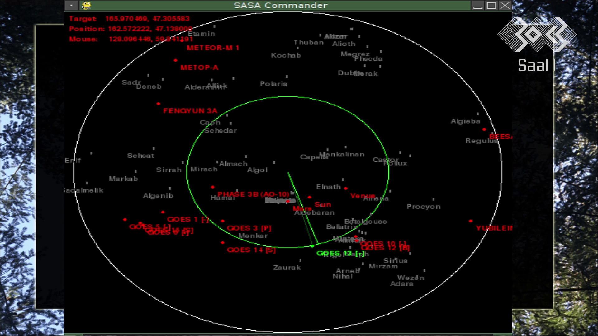Click the Nihal star label
Image resolution: width=598 pixels, height=336 pixels.
pyautogui.click(x=342, y=276)
